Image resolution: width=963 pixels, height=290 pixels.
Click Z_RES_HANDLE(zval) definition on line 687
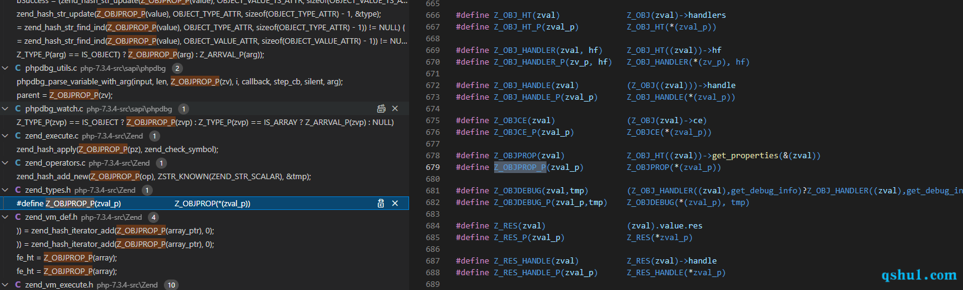tap(536, 260)
